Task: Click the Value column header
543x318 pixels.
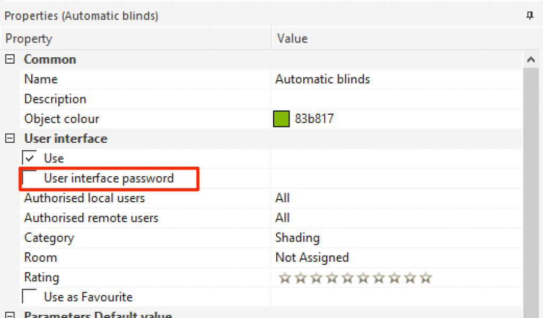Action: click(398, 39)
